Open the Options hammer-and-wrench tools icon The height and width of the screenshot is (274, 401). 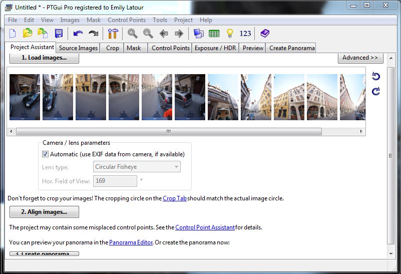pos(113,34)
